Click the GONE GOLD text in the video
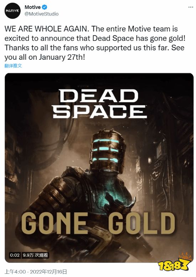 pos(98,223)
